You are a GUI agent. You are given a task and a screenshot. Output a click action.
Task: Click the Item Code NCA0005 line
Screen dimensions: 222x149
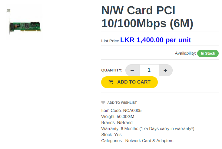click(121, 110)
